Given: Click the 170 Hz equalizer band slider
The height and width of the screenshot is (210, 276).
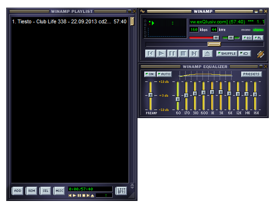Looking at the screenshot, I should point(186,95).
